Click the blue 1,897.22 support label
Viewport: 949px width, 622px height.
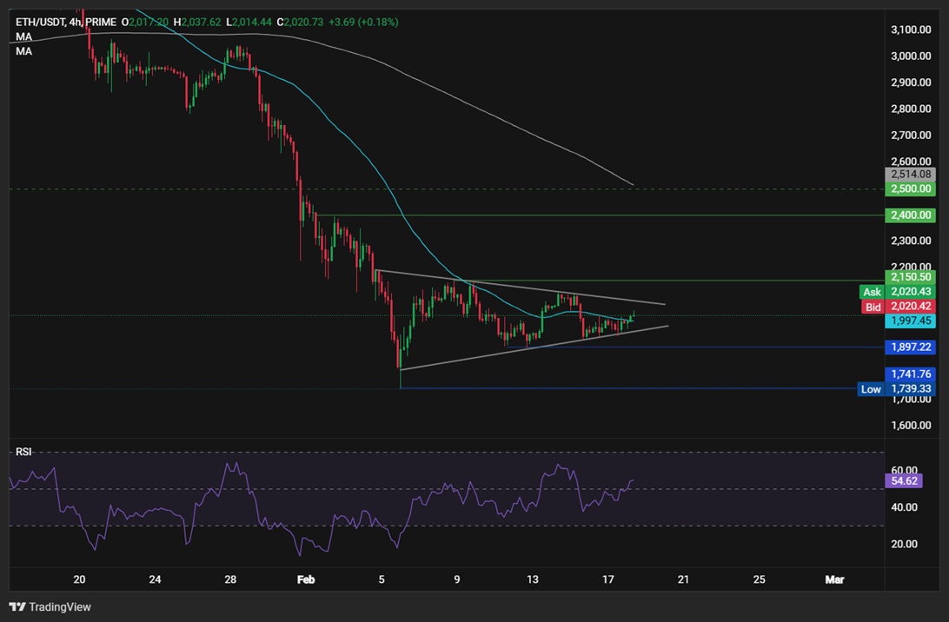pos(910,347)
